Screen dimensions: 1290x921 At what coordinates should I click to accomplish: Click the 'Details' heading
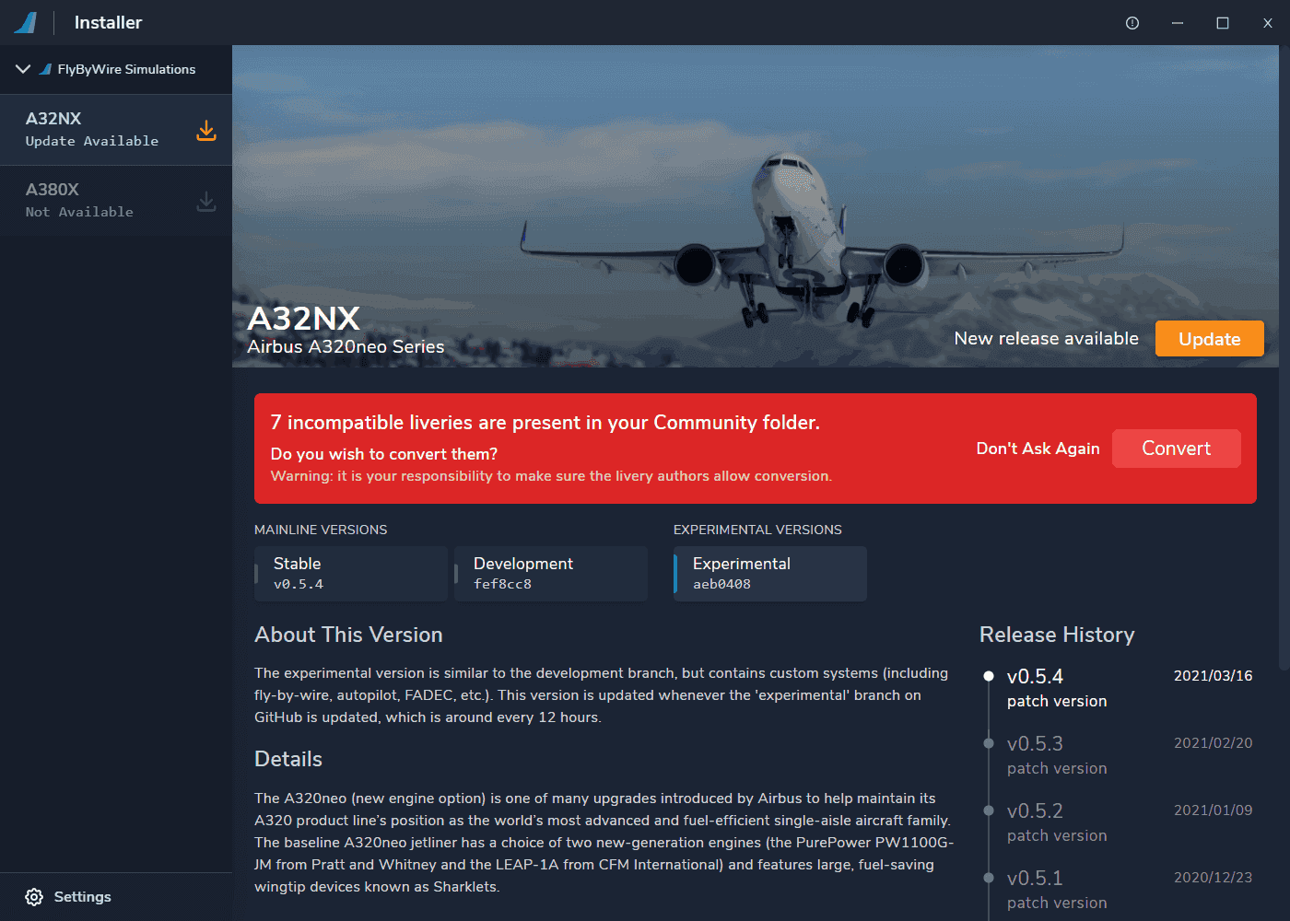coord(288,759)
